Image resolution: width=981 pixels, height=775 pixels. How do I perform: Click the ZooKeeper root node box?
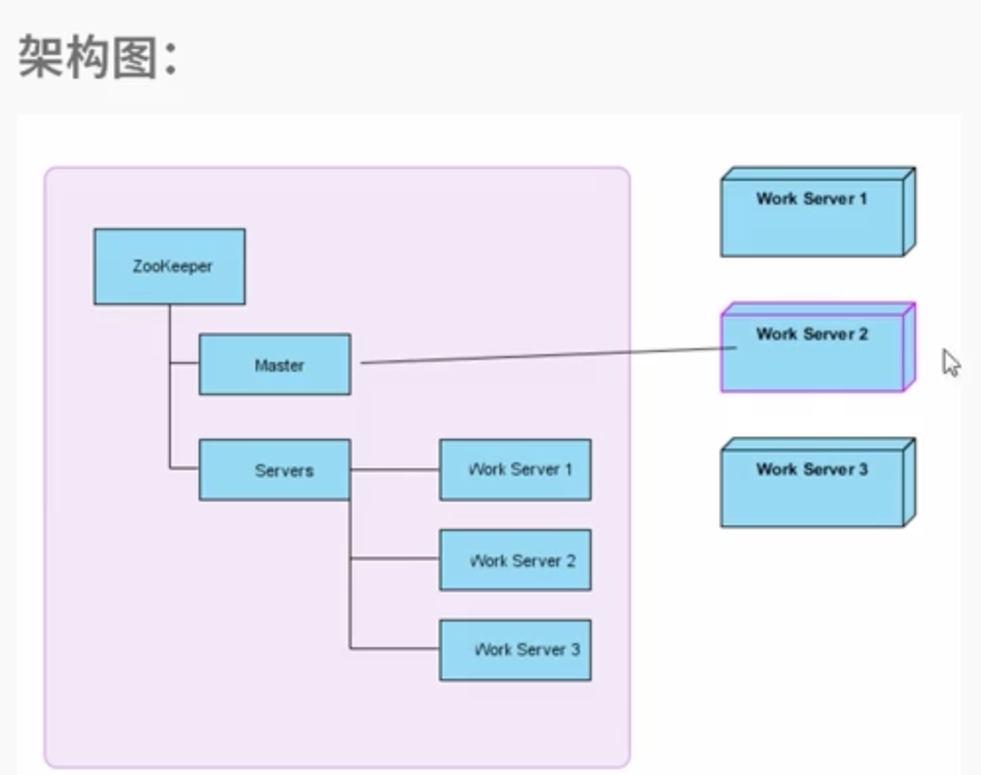coord(169,267)
